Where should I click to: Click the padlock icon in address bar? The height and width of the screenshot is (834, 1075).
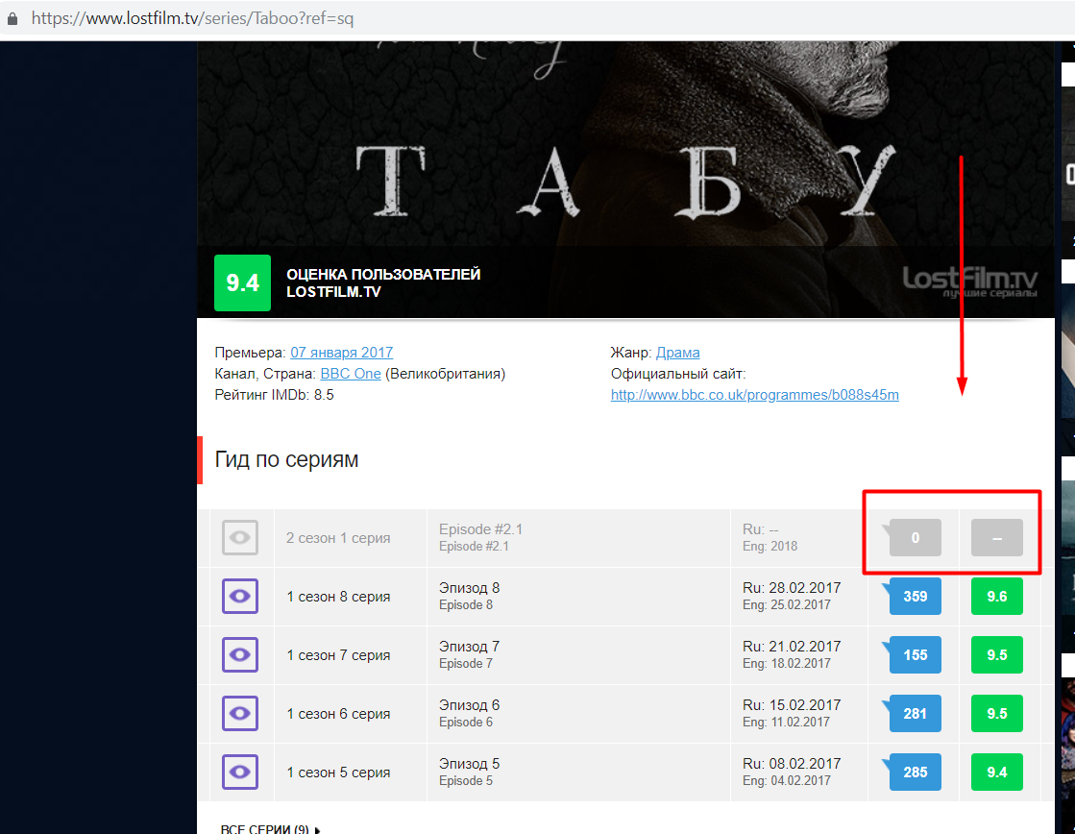point(12,18)
